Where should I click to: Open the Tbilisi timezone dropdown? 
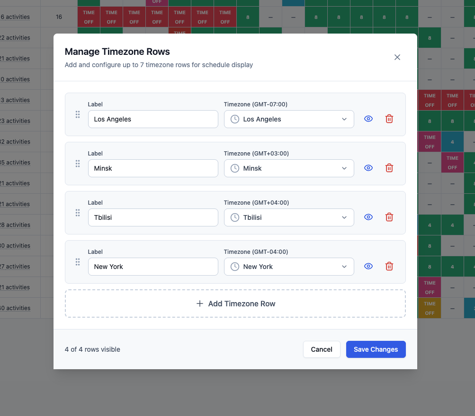point(289,217)
